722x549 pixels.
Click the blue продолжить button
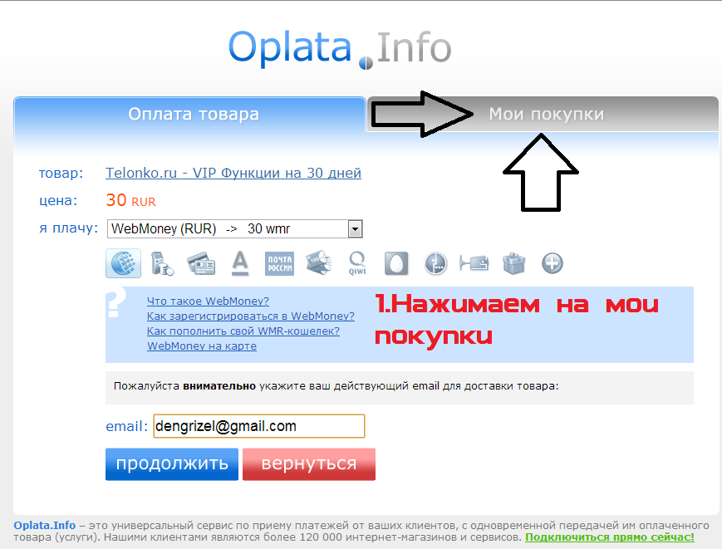click(172, 464)
